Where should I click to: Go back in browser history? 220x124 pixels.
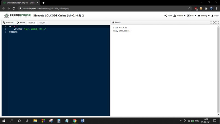point(4,8)
